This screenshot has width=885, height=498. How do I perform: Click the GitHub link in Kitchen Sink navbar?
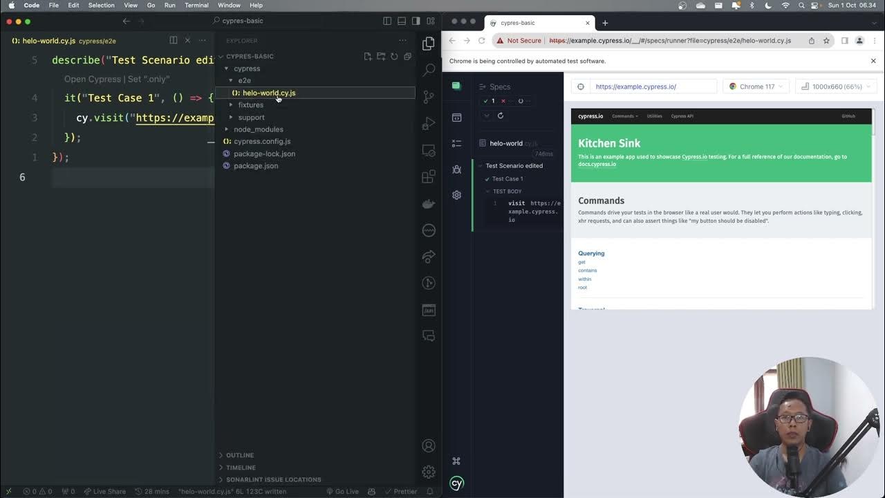[848, 116]
